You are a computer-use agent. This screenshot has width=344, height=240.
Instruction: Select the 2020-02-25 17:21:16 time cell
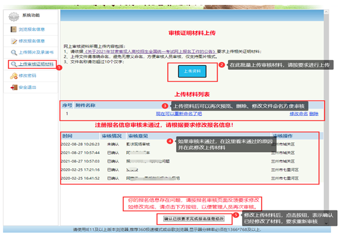[80, 170]
